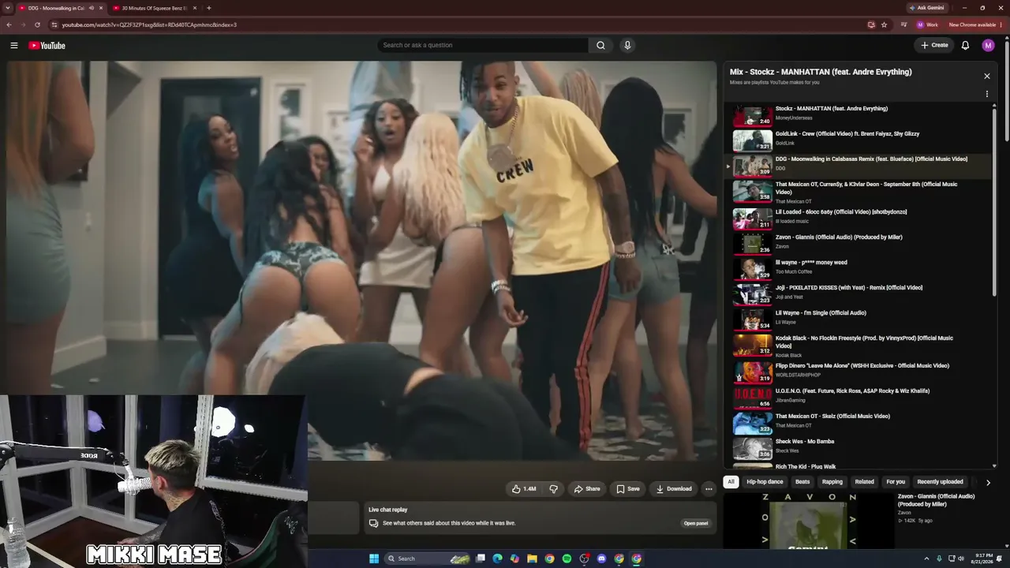Save the video to a playlist
The image size is (1010, 568).
628,489
